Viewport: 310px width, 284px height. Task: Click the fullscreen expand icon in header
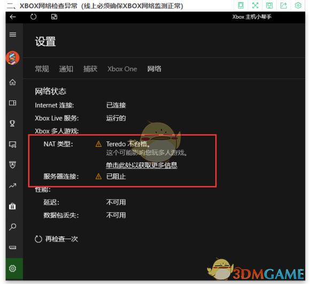pos(255,5)
